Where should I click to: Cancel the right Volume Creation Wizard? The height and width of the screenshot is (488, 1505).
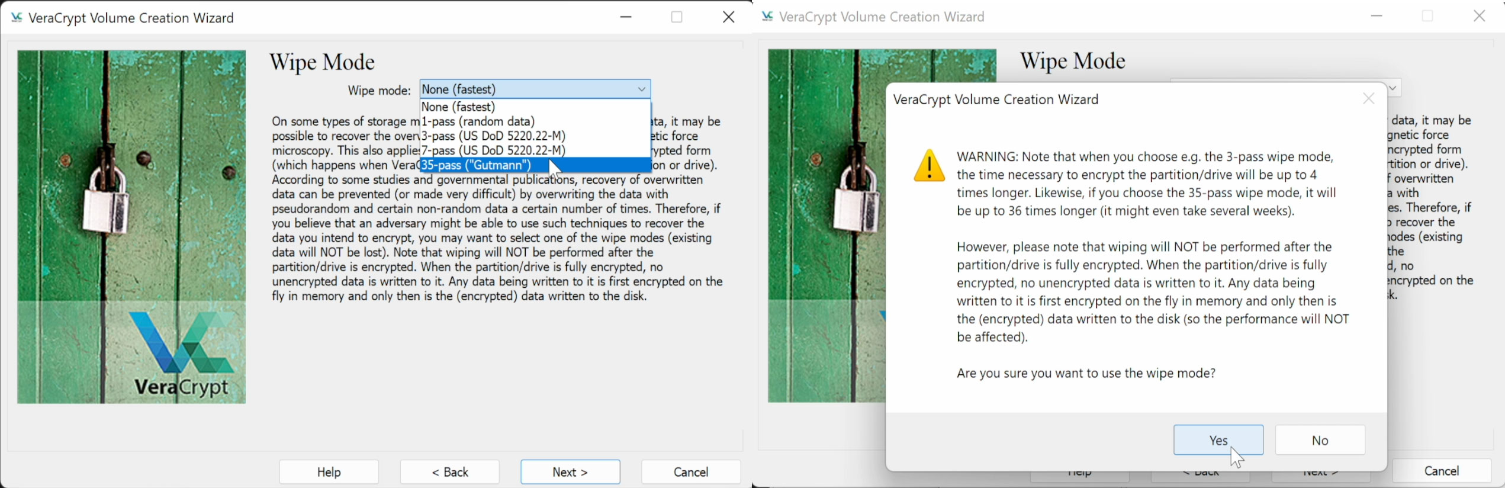click(x=1442, y=470)
